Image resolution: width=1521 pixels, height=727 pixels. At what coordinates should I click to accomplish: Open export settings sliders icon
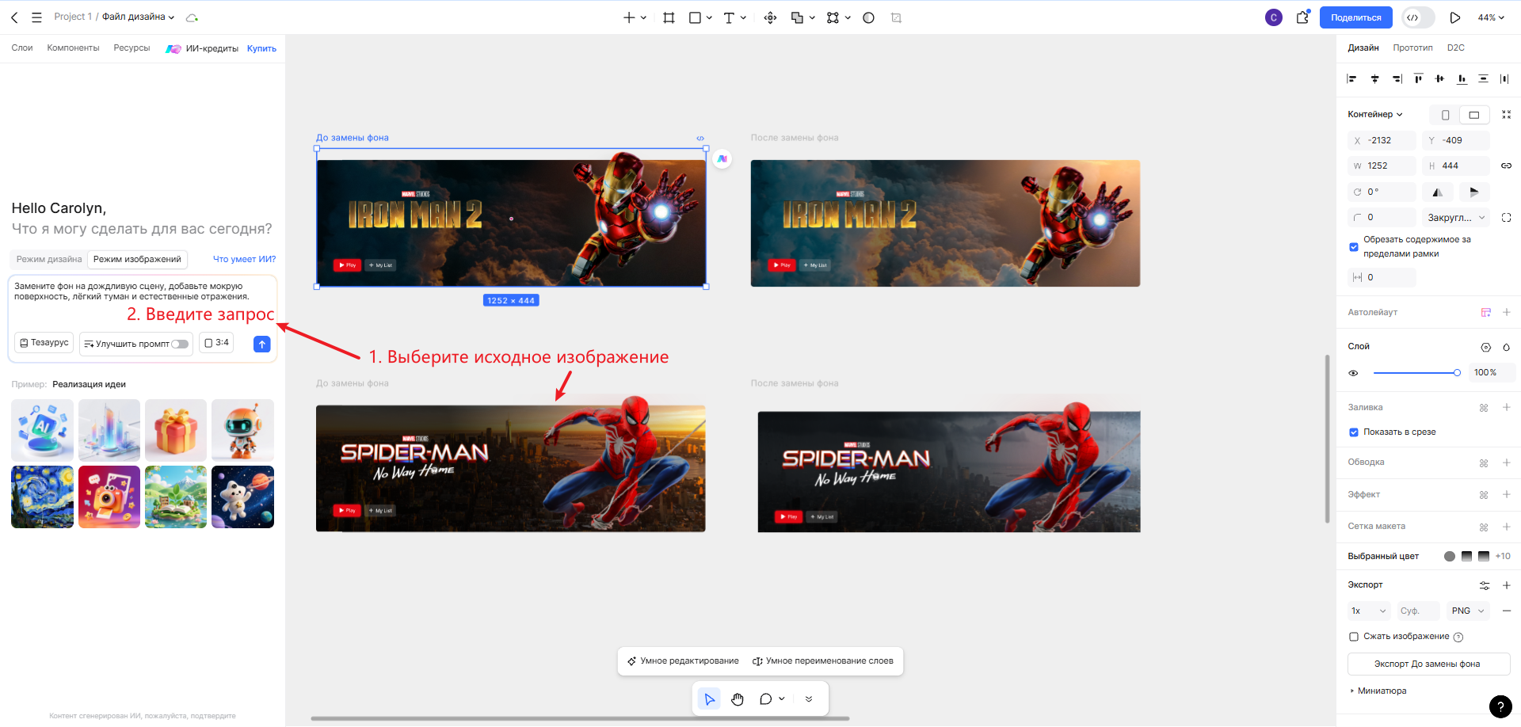click(x=1484, y=585)
